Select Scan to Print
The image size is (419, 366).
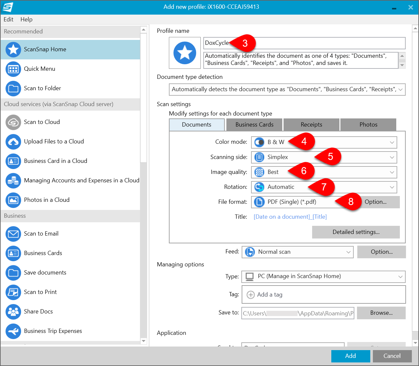(x=40, y=292)
